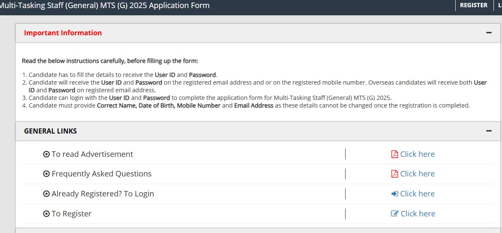Click the bullet icon beside To read Advertisement
Image resolution: width=502 pixels, height=233 pixels.
click(x=46, y=154)
